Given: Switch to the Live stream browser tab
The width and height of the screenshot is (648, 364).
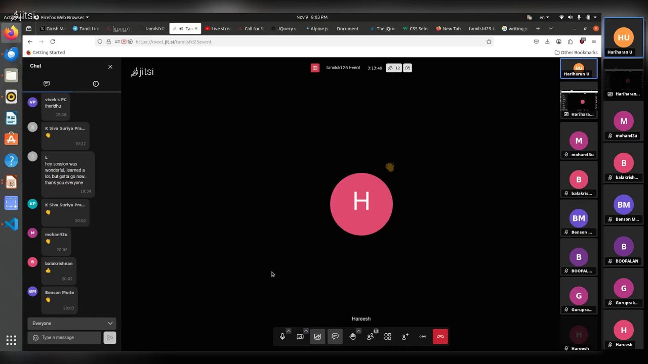Looking at the screenshot, I should 218,29.
